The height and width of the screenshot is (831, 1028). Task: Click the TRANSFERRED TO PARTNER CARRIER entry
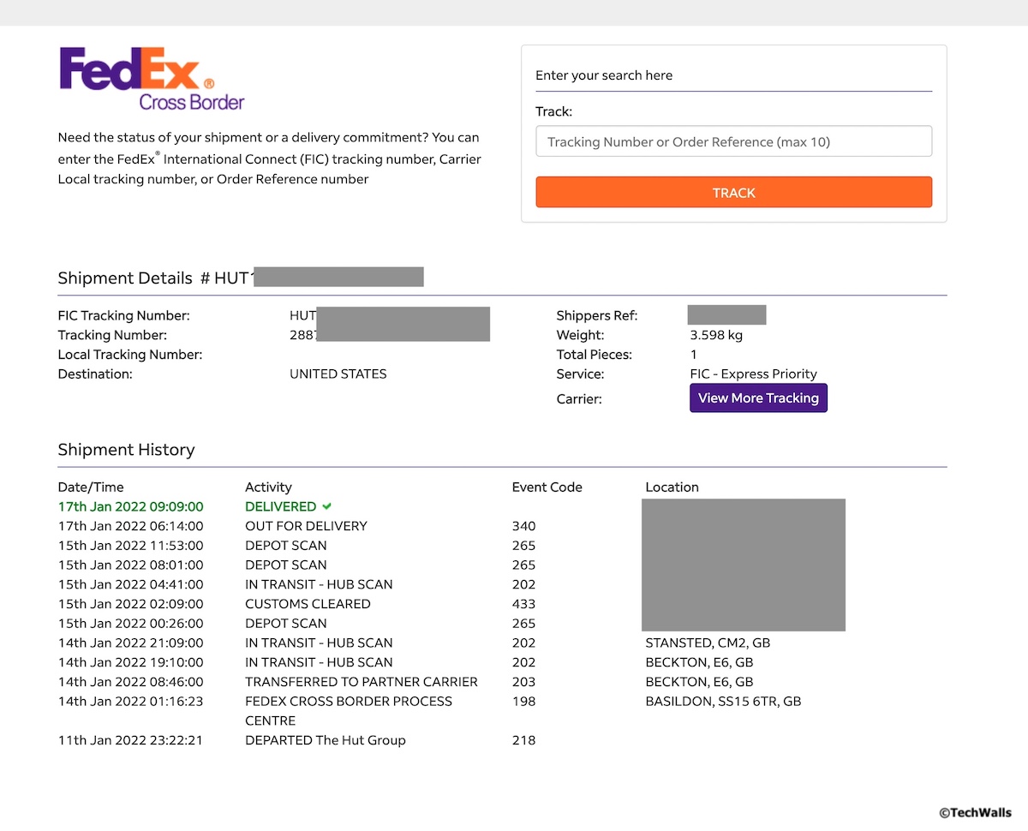coord(361,682)
